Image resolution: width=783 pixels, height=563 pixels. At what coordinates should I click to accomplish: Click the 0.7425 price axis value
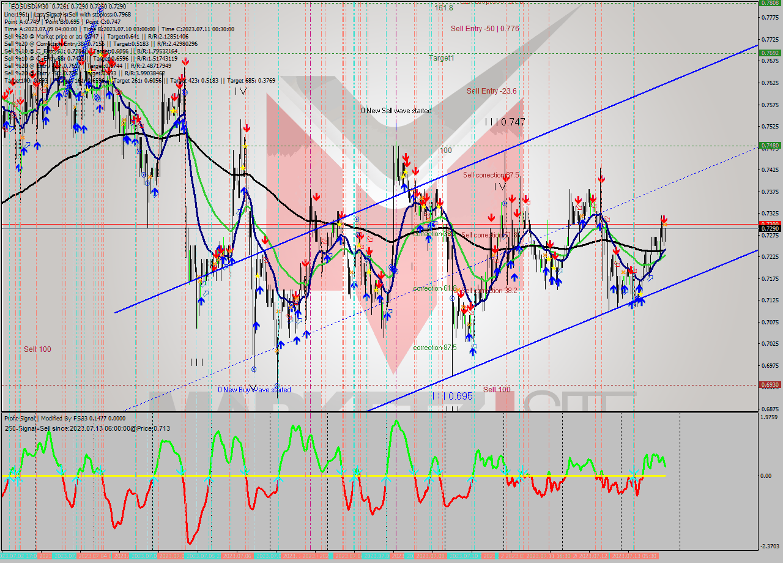tap(770, 170)
